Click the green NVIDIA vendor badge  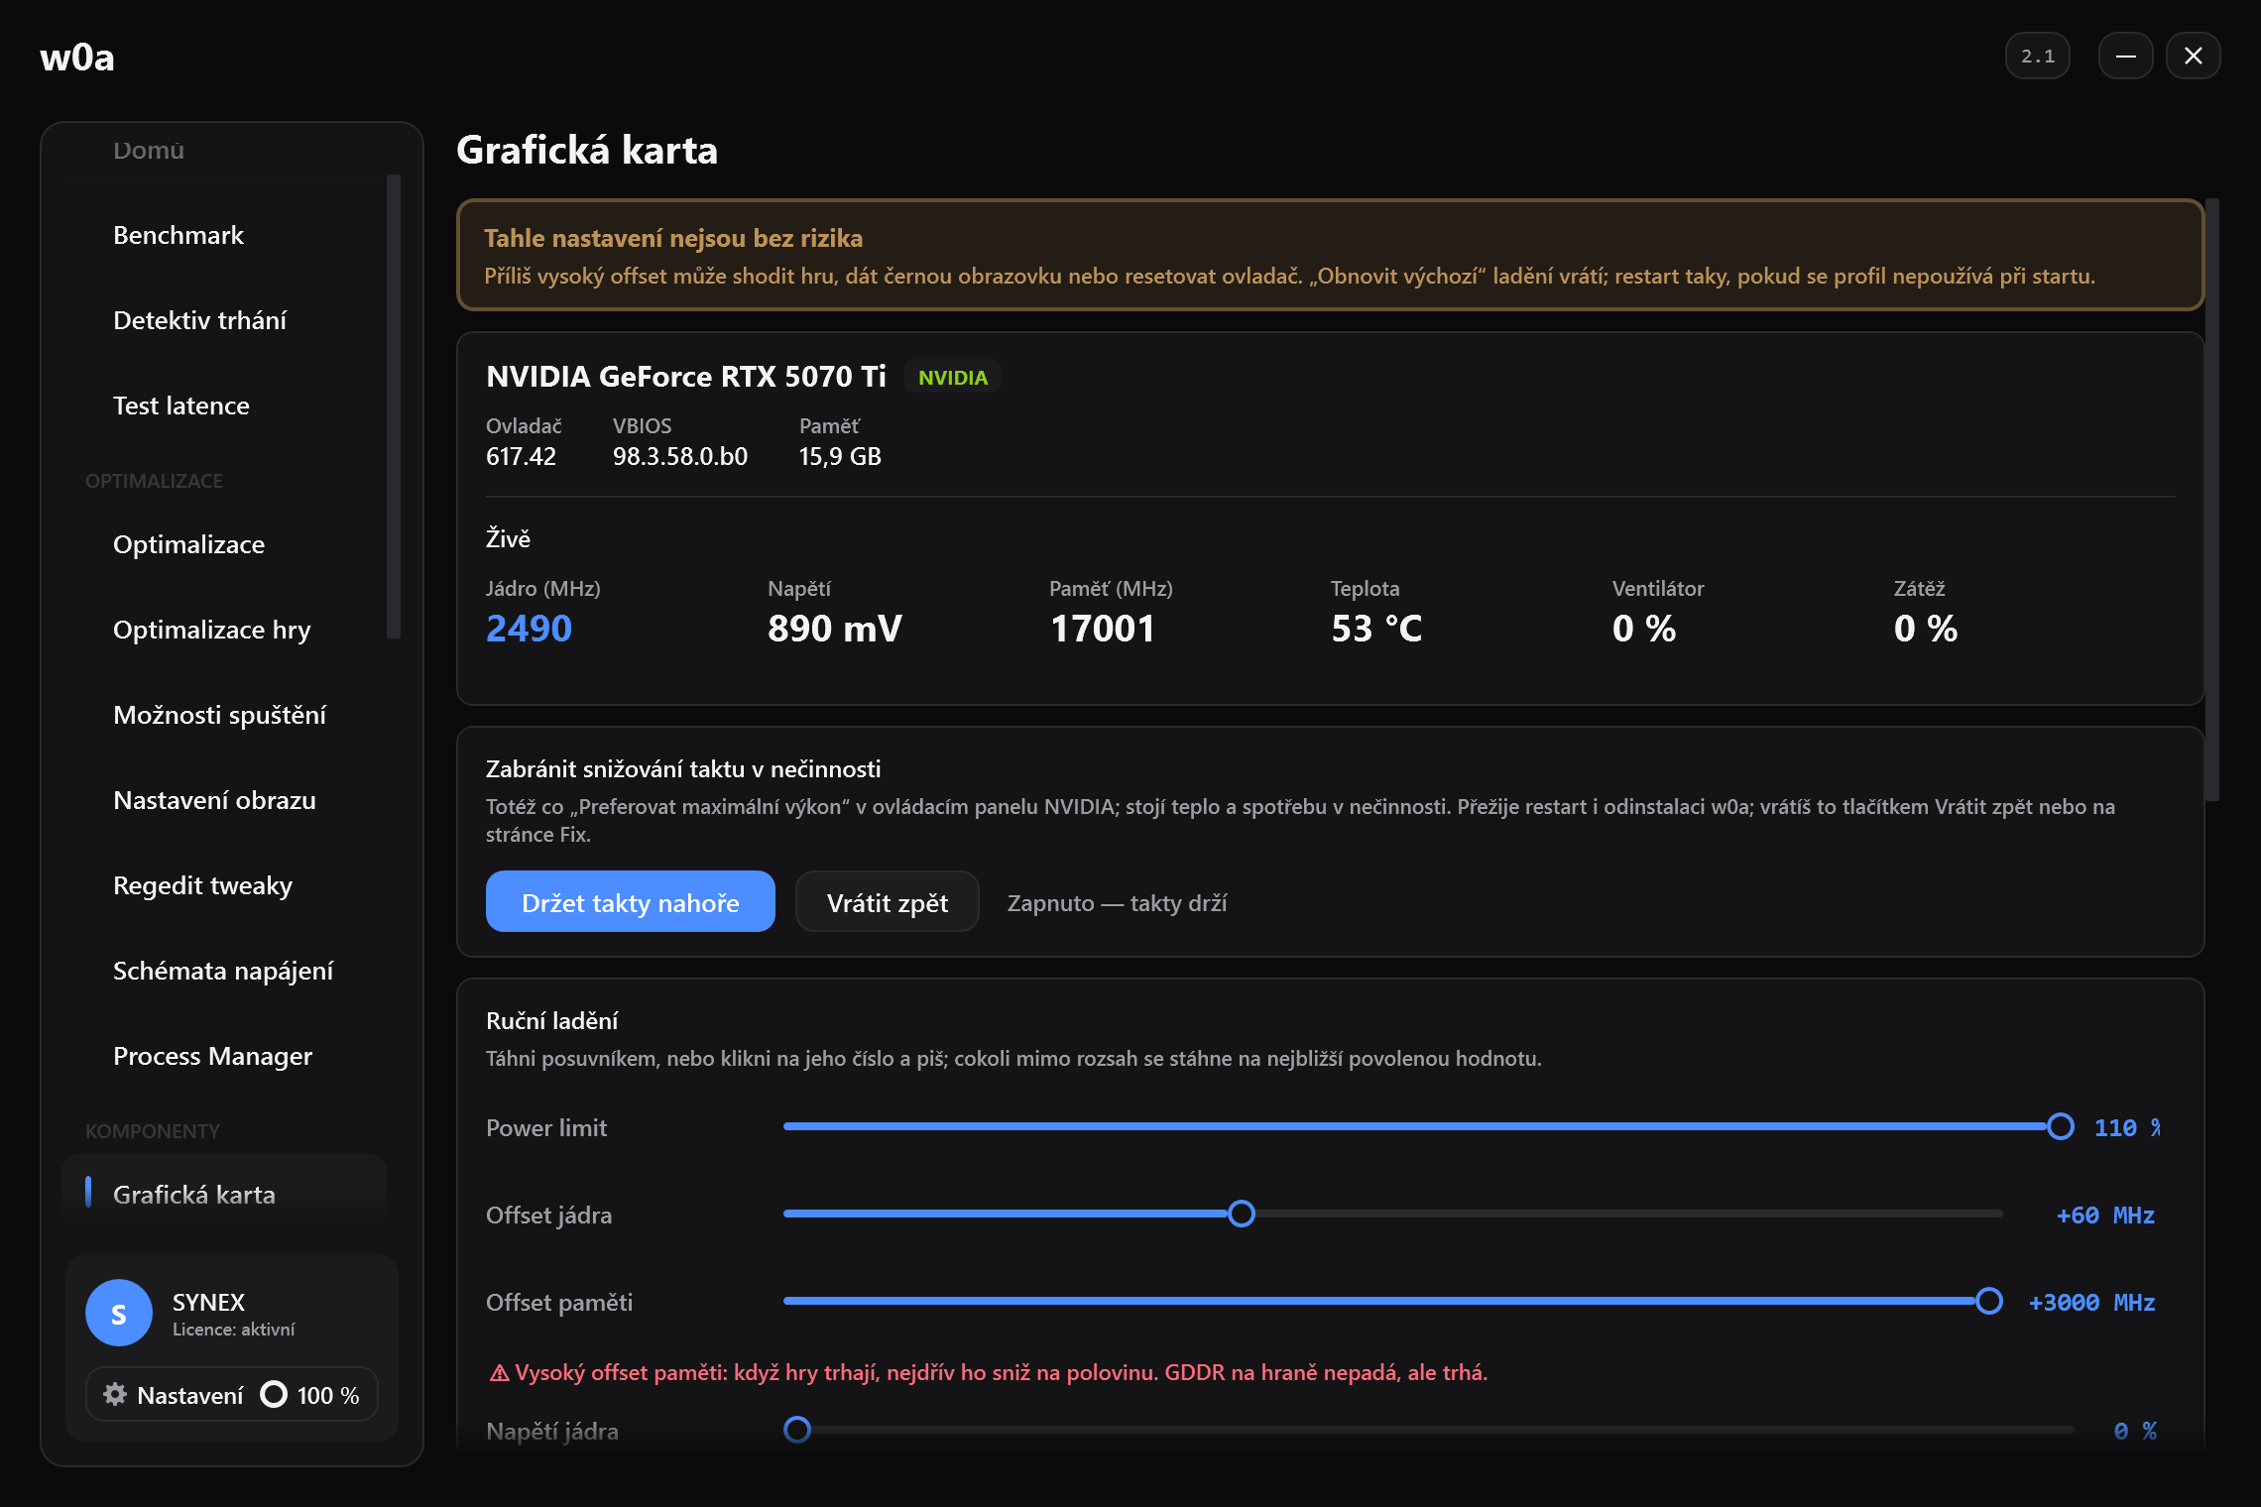click(953, 377)
